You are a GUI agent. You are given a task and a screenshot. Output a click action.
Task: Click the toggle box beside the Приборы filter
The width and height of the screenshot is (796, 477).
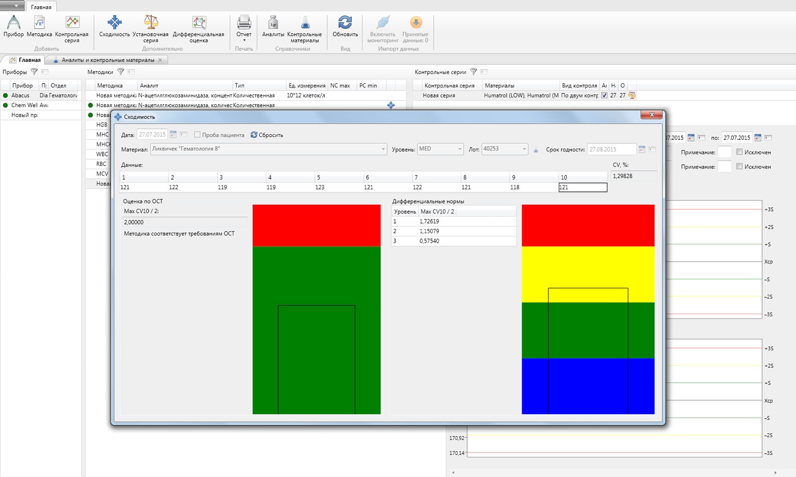(x=45, y=72)
